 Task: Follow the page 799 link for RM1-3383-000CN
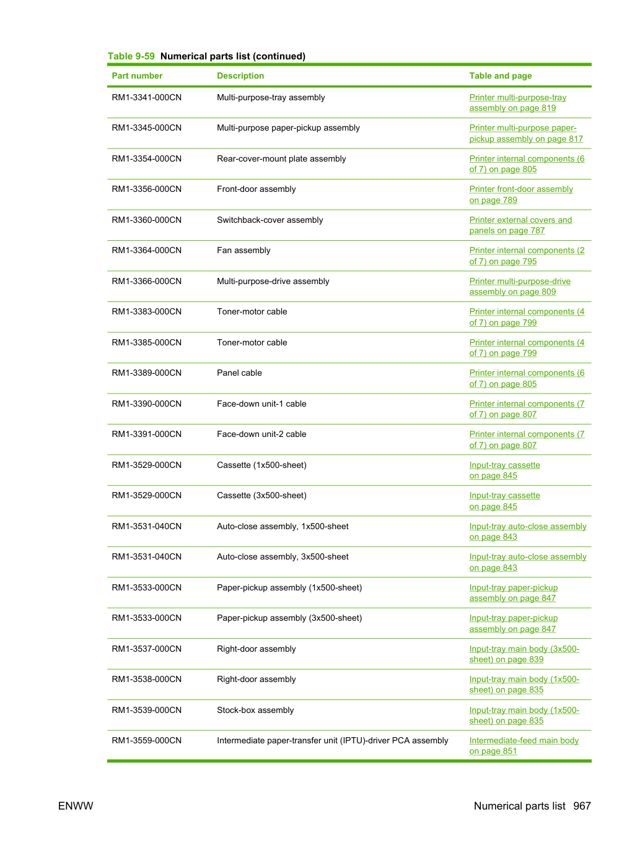click(527, 318)
